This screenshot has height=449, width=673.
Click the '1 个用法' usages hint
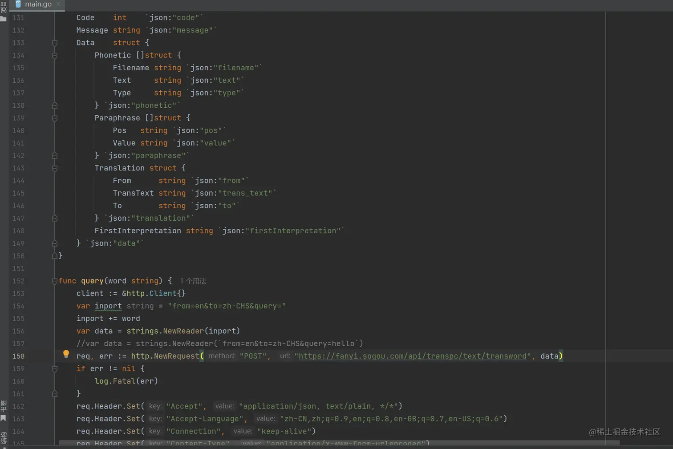193,281
